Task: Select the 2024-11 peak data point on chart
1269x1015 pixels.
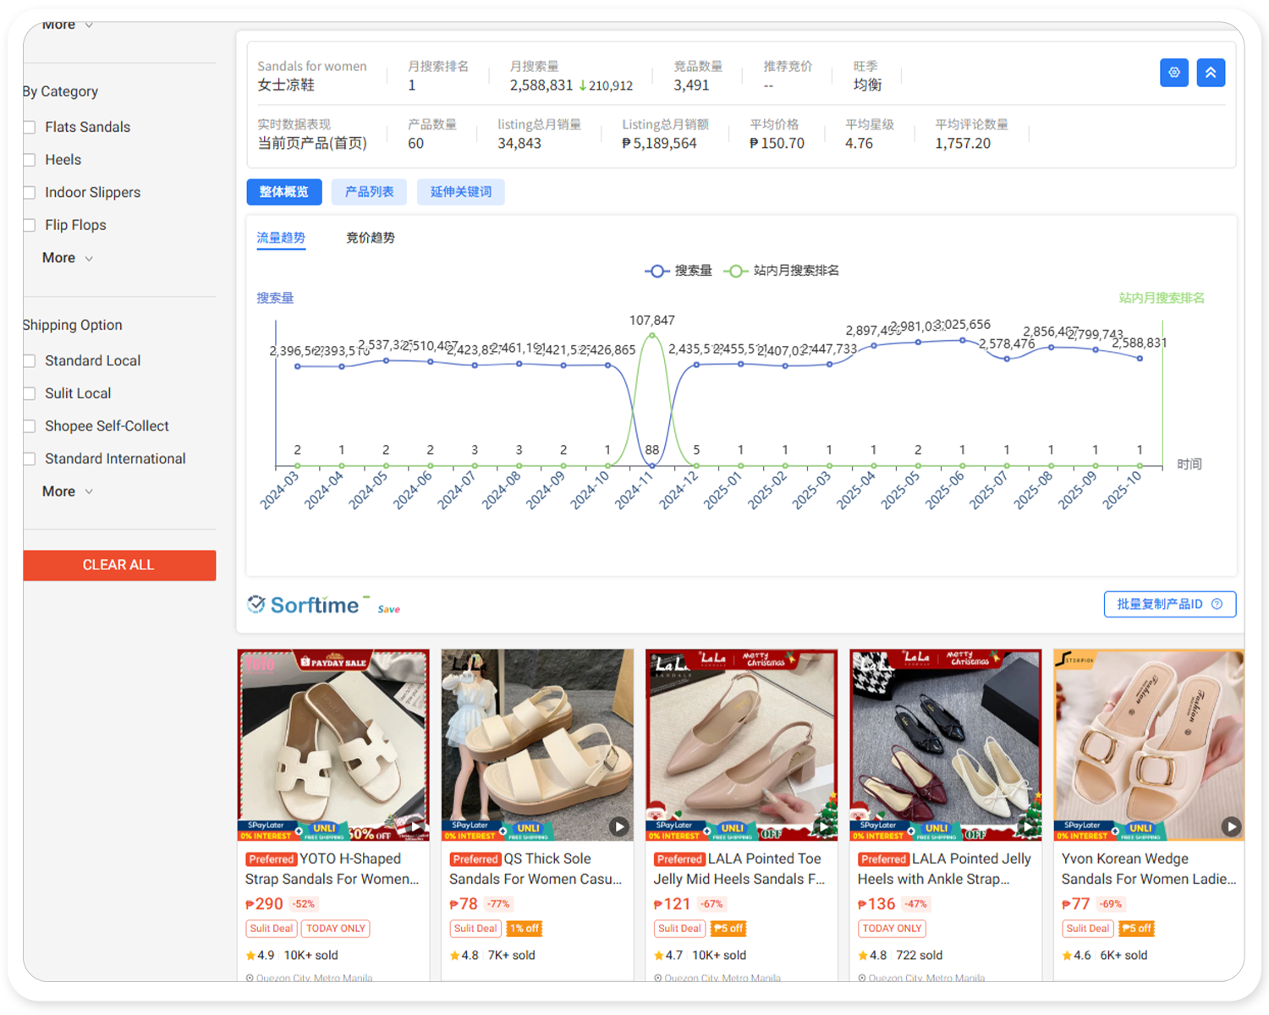Action: [651, 335]
